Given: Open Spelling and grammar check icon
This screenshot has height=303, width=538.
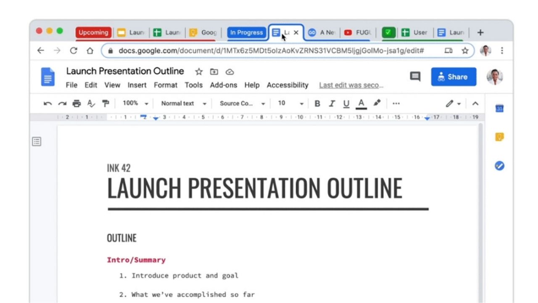Looking at the screenshot, I should (x=90, y=103).
